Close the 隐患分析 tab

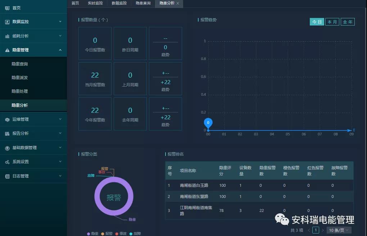coord(178,3)
